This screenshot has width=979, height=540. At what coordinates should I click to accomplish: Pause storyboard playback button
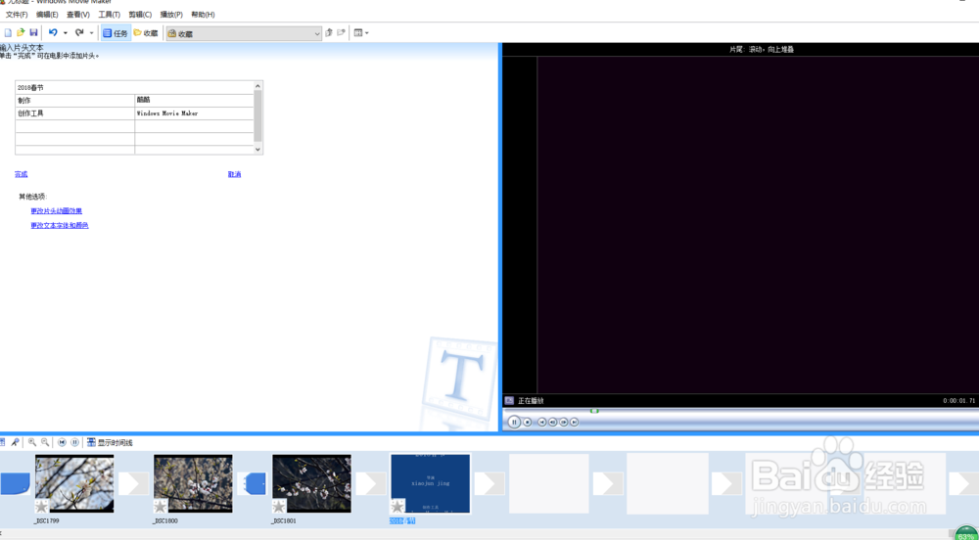click(75, 442)
